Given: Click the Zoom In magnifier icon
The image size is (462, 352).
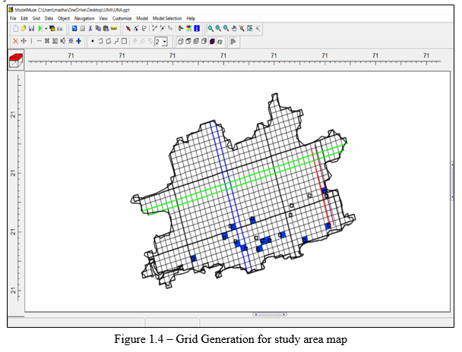Looking at the screenshot, I should (218, 29).
